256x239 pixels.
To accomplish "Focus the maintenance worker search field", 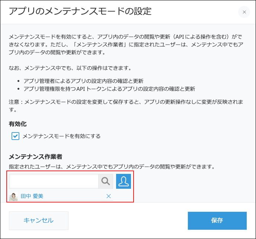I will click(x=54, y=181).
